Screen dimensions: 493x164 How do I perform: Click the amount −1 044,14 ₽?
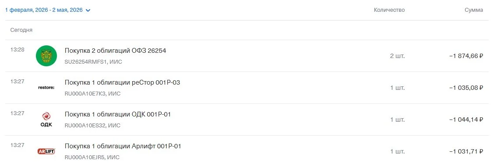coord(466,120)
